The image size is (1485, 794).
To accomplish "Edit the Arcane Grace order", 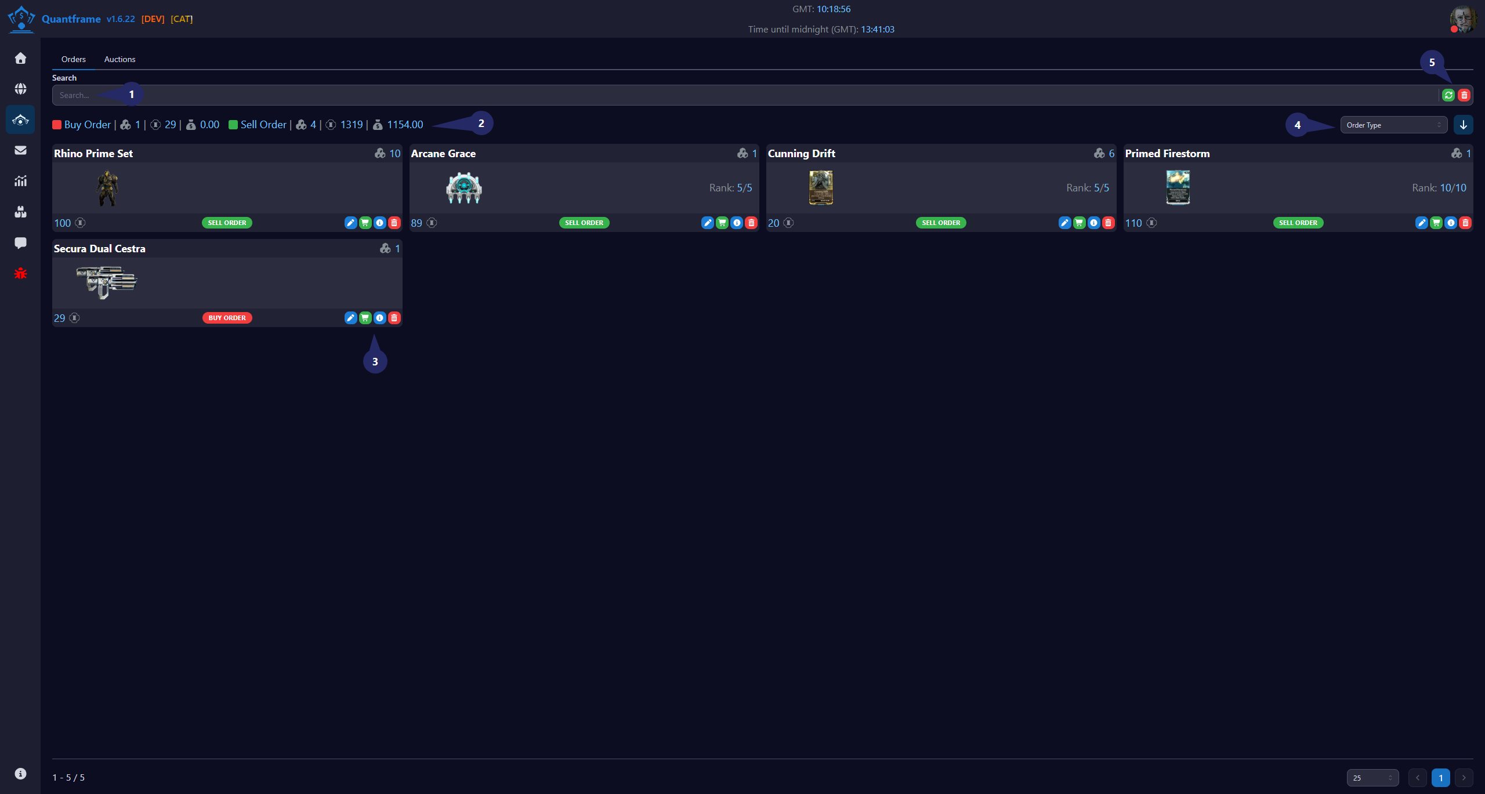I will click(708, 223).
